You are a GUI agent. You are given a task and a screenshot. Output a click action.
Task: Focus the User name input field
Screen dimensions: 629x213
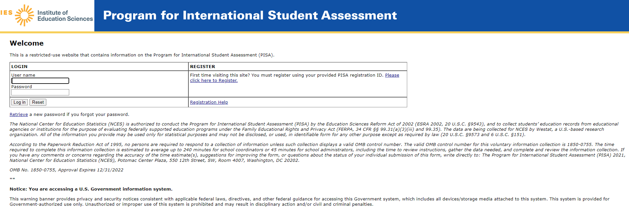pos(40,81)
